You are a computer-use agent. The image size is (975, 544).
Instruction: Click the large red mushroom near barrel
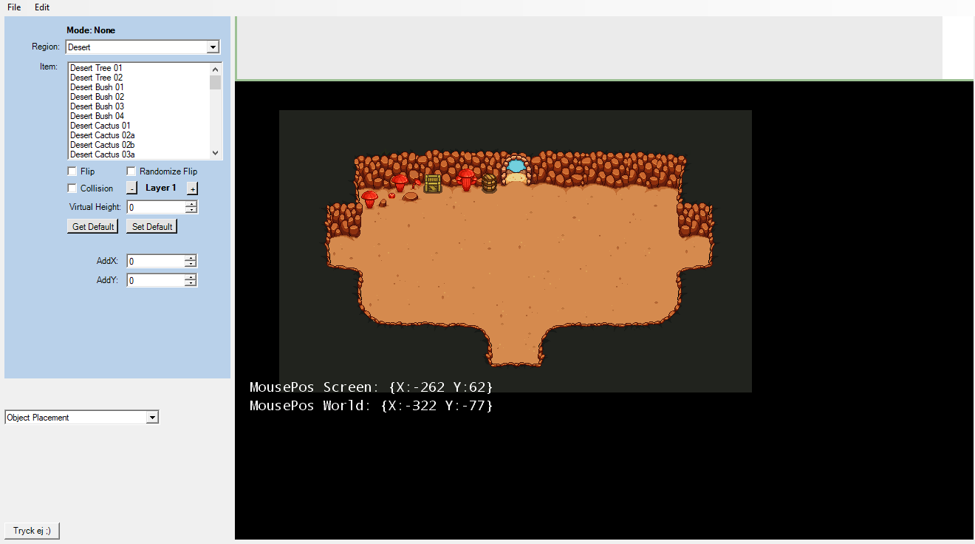click(466, 179)
